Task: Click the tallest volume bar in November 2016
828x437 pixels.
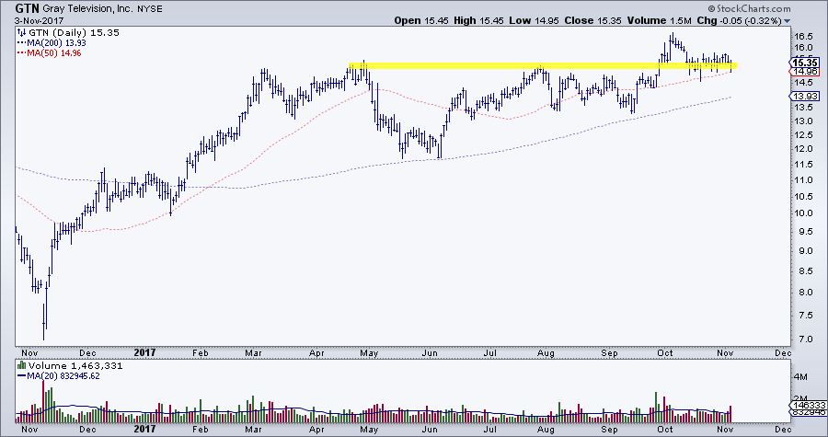Action: 43,392
